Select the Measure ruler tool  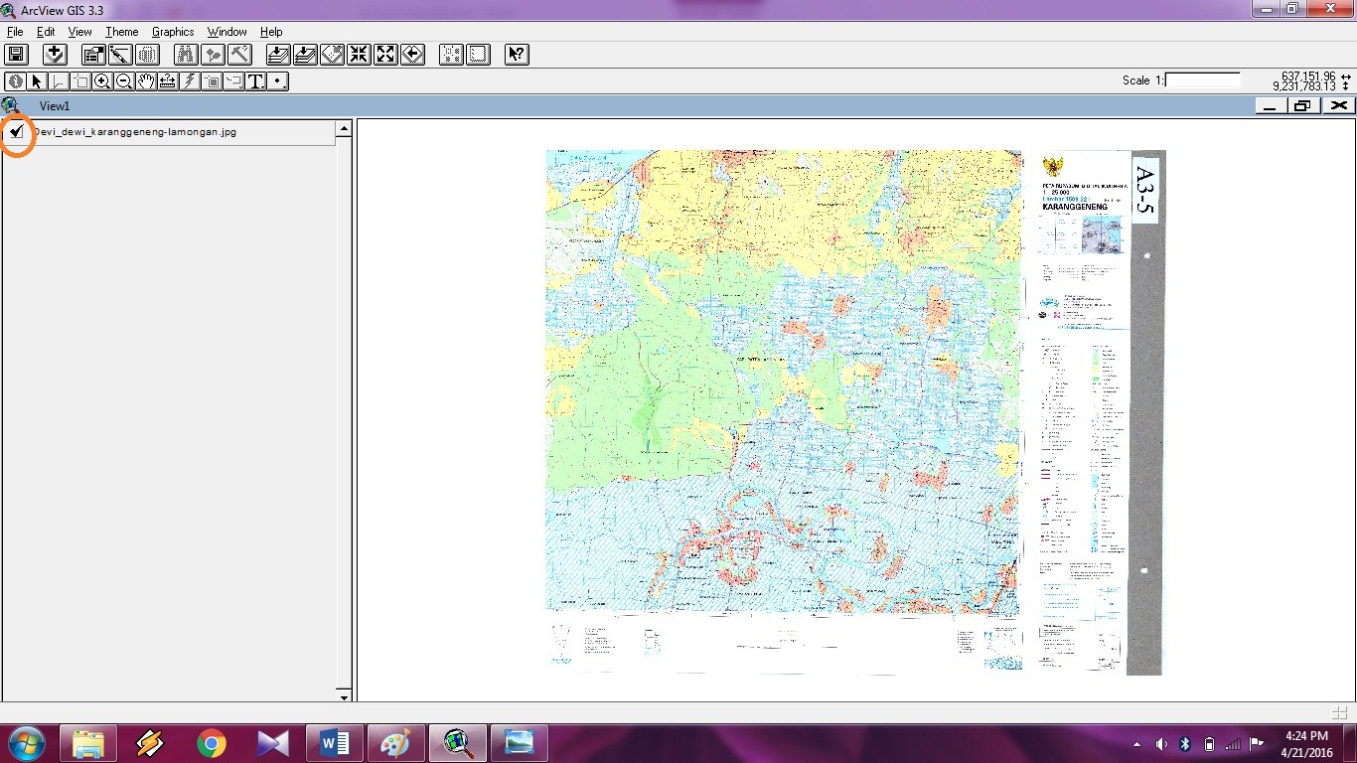coord(168,81)
